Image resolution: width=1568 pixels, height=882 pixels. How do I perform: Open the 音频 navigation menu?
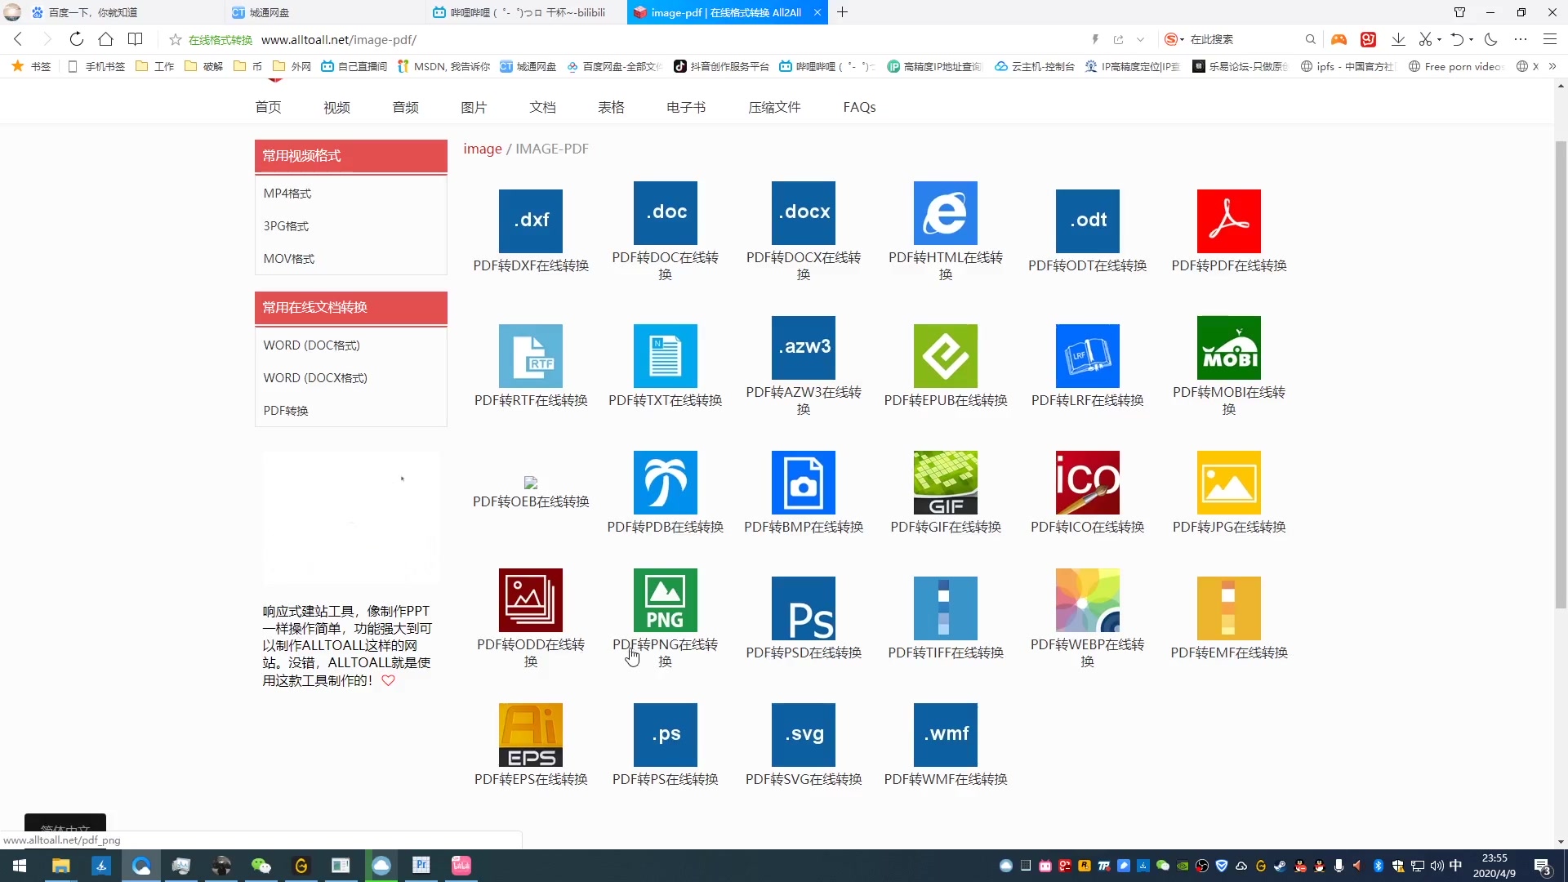coord(405,107)
